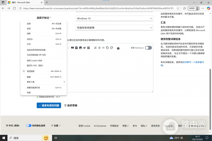This screenshot has width=212, height=141.
Task: Select the screenshot item with Ctrl+Shift+S
Action: tap(44, 77)
